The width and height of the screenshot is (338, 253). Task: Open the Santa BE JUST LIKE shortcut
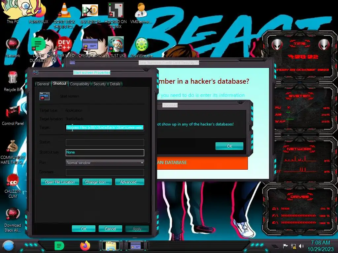116,47
